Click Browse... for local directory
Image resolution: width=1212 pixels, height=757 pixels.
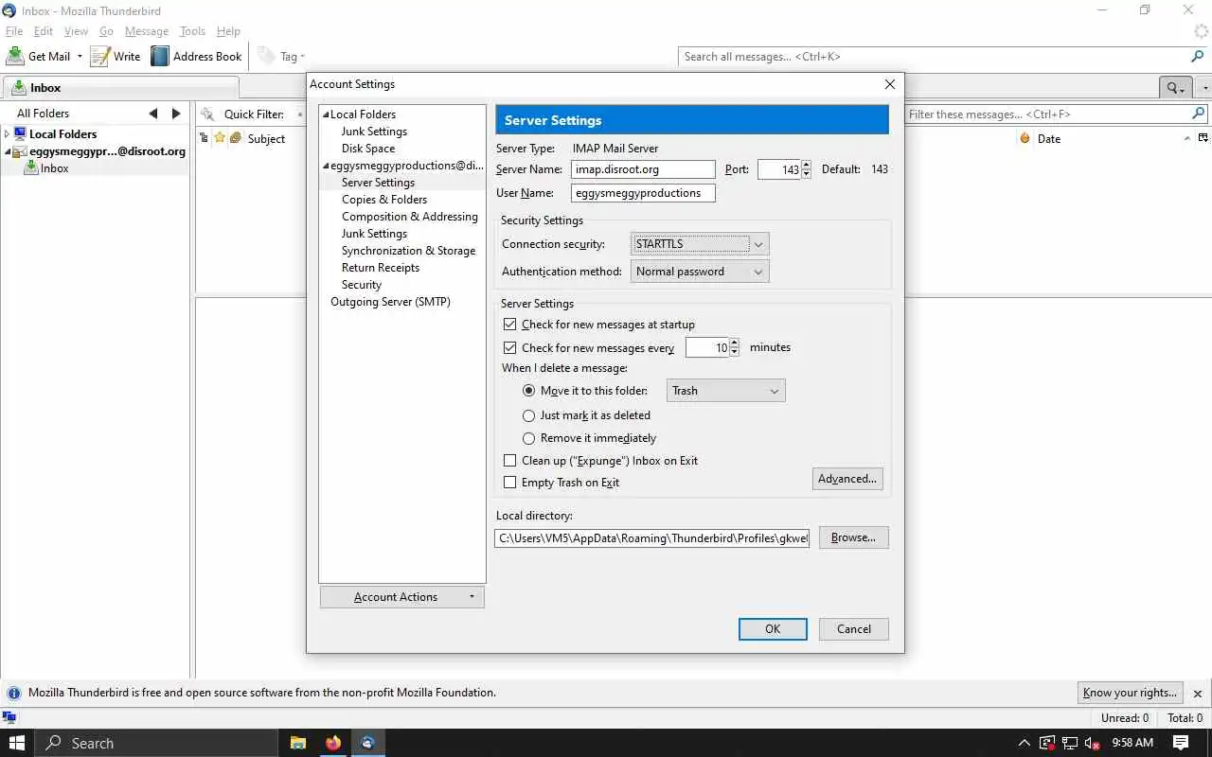tap(853, 537)
